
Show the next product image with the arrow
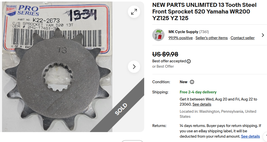click(x=134, y=67)
